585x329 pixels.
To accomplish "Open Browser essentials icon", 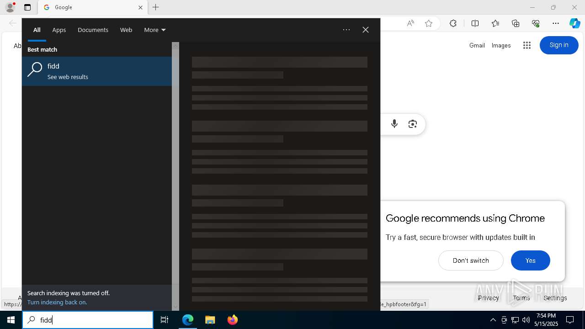I will pyautogui.click(x=536, y=23).
